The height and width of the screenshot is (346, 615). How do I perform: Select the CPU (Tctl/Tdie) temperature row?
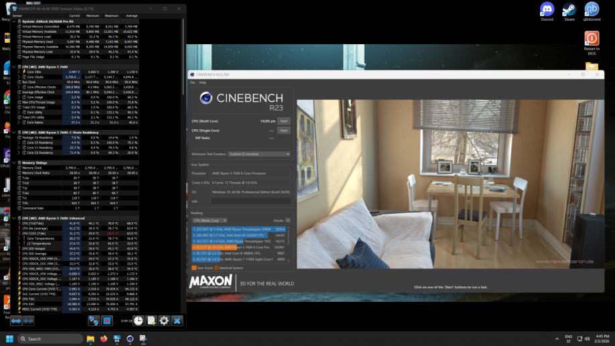point(78,224)
